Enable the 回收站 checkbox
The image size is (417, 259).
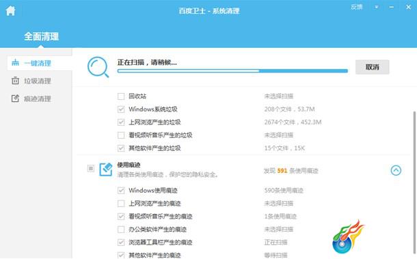tap(121, 96)
